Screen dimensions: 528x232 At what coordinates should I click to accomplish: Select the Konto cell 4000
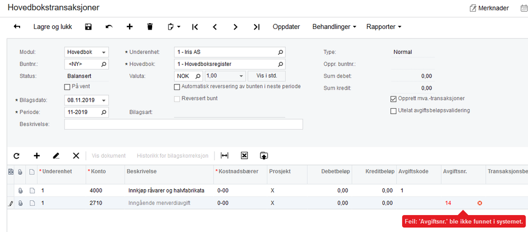pos(105,191)
